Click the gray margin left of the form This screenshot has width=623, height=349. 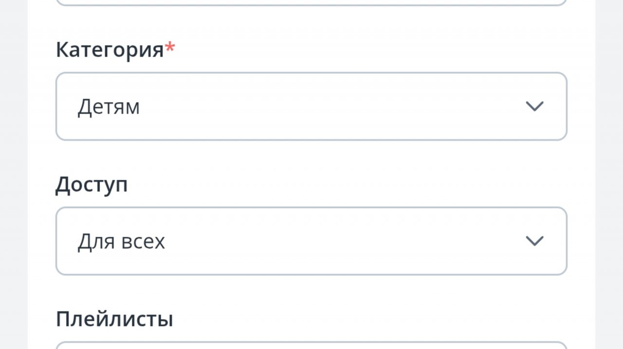click(x=14, y=175)
